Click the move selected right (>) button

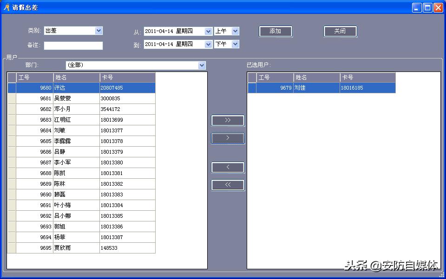[228, 138]
